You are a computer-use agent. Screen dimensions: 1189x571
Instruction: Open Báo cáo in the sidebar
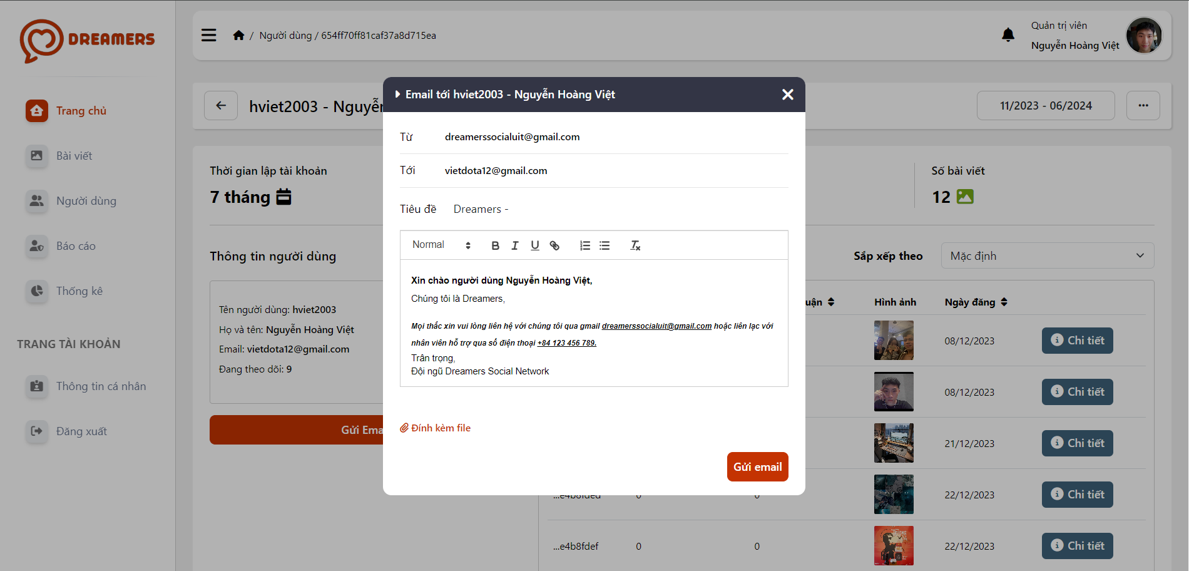point(76,246)
